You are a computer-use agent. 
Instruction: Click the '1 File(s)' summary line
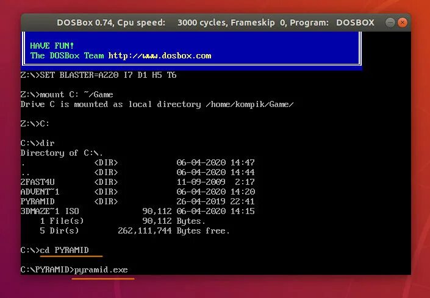coord(123,221)
